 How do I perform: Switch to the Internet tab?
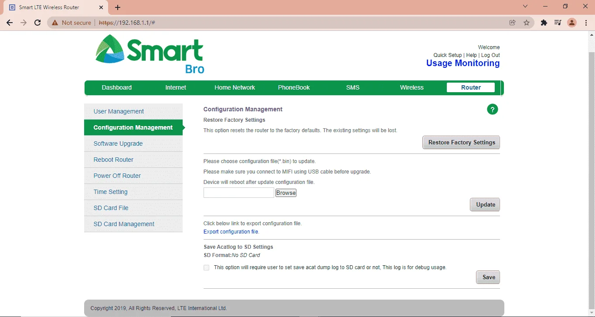pyautogui.click(x=176, y=87)
